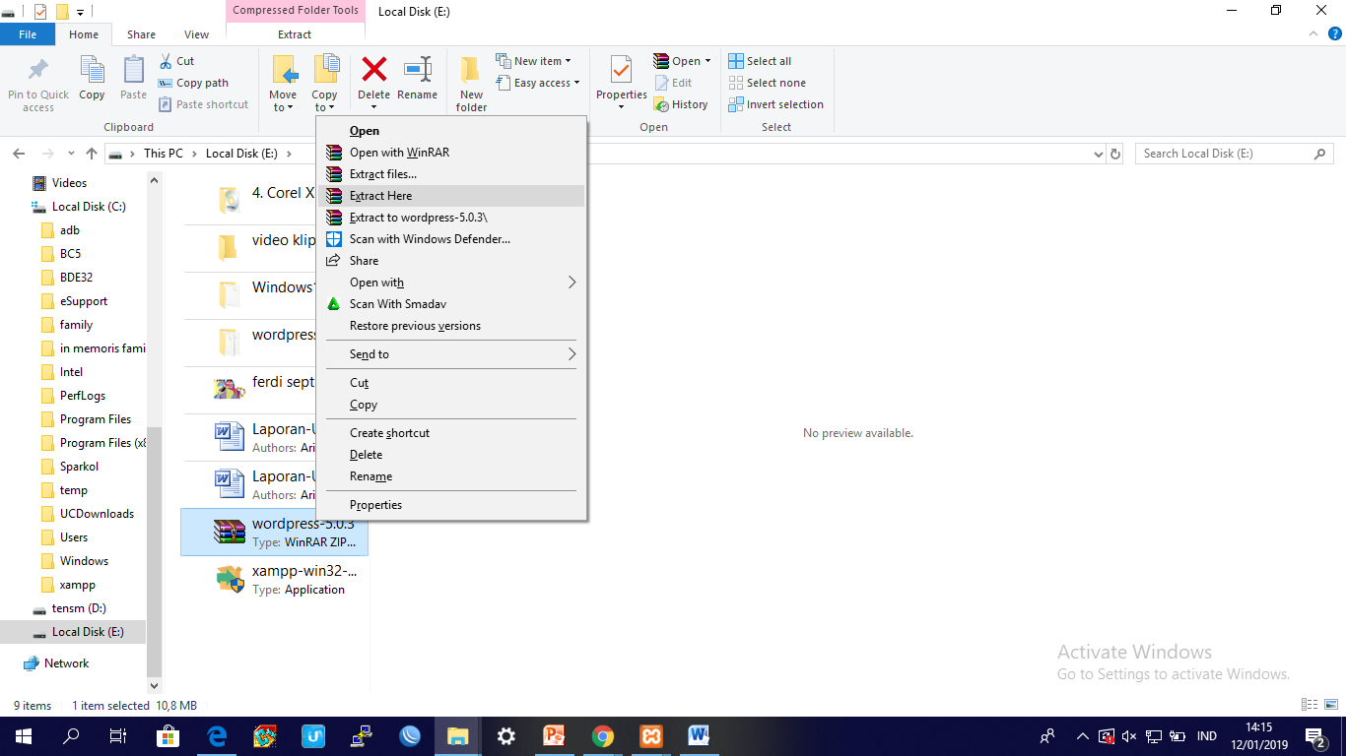Open the xampp folder in navigation tree
The image size is (1346, 756).
click(77, 585)
